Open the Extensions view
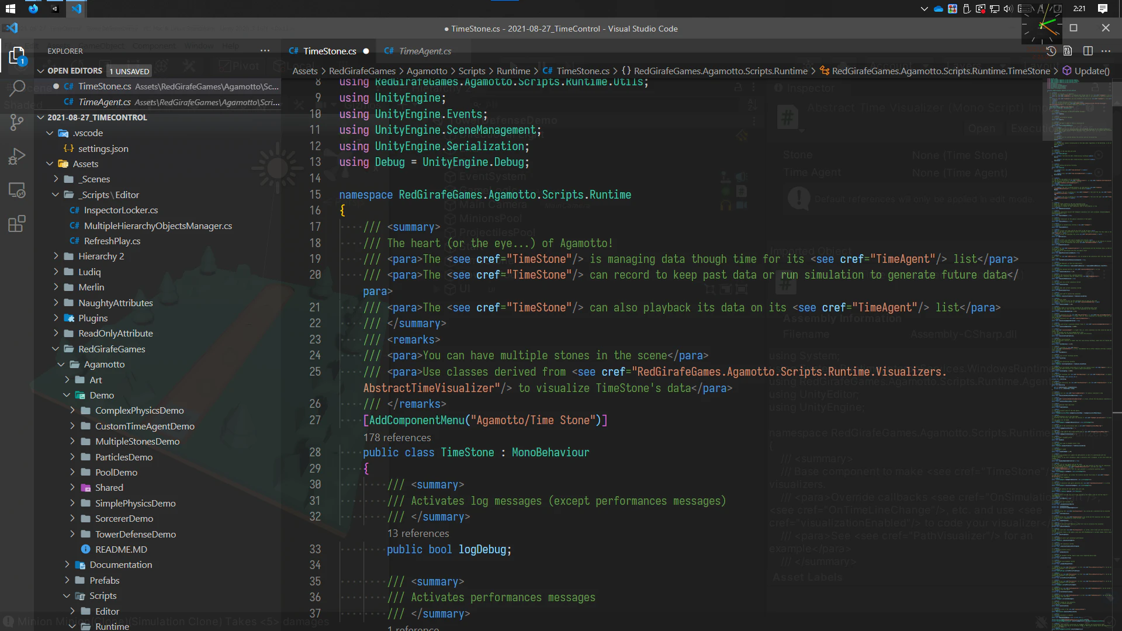This screenshot has width=1122, height=631. click(x=17, y=224)
